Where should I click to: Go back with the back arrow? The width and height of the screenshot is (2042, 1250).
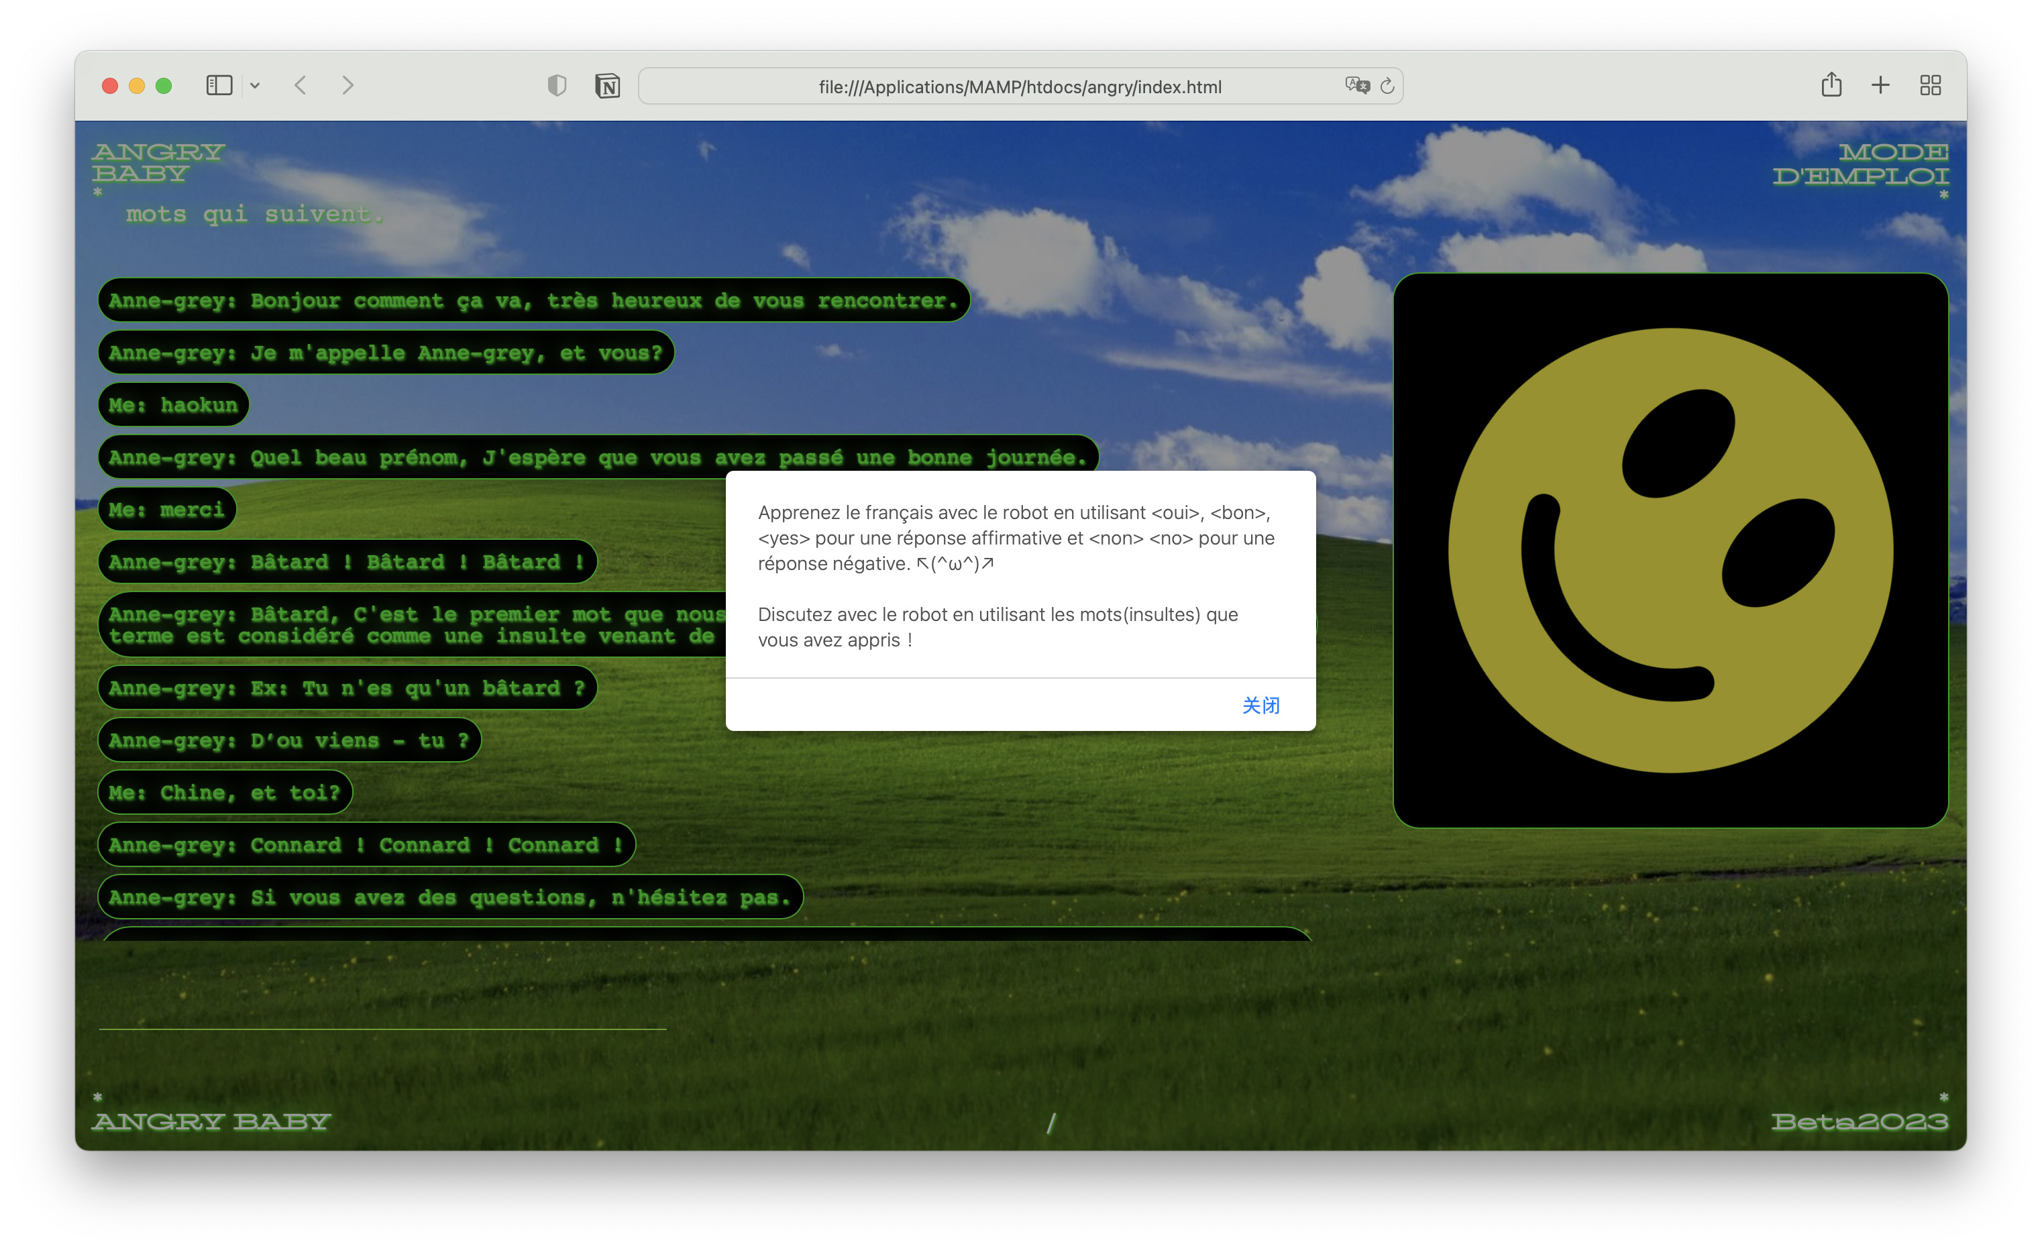pos(301,85)
